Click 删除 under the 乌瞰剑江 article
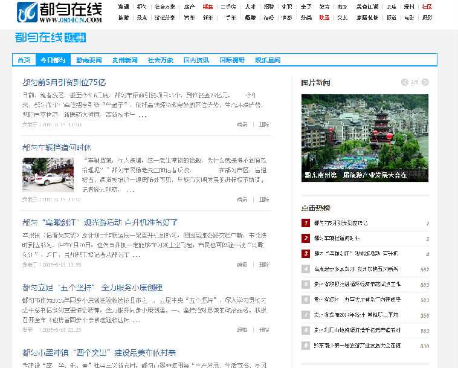The width and height of the screenshot is (458, 368). pyautogui.click(x=264, y=265)
